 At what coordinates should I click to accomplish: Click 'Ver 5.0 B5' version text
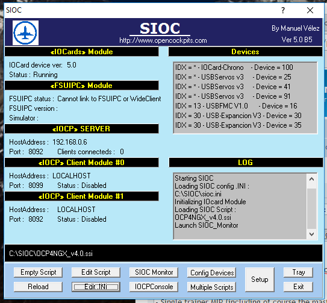(x=297, y=39)
